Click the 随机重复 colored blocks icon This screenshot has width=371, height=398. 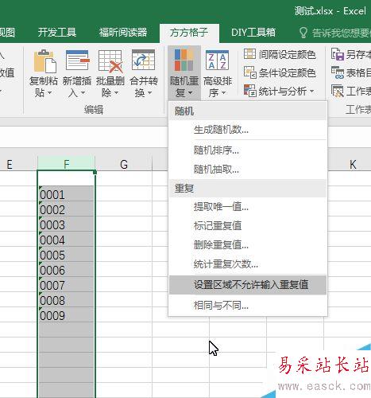(184, 60)
